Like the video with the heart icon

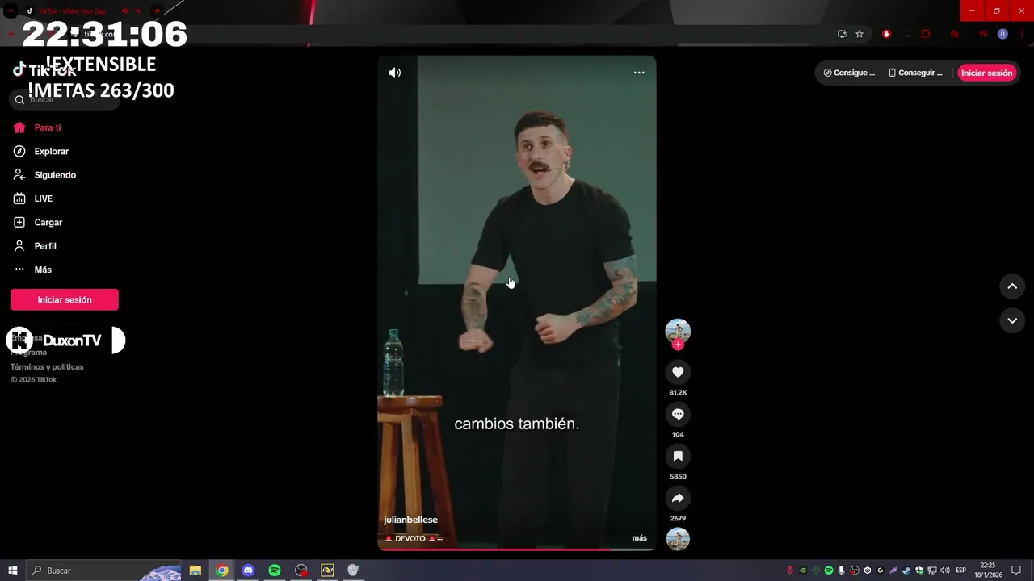pyautogui.click(x=678, y=372)
